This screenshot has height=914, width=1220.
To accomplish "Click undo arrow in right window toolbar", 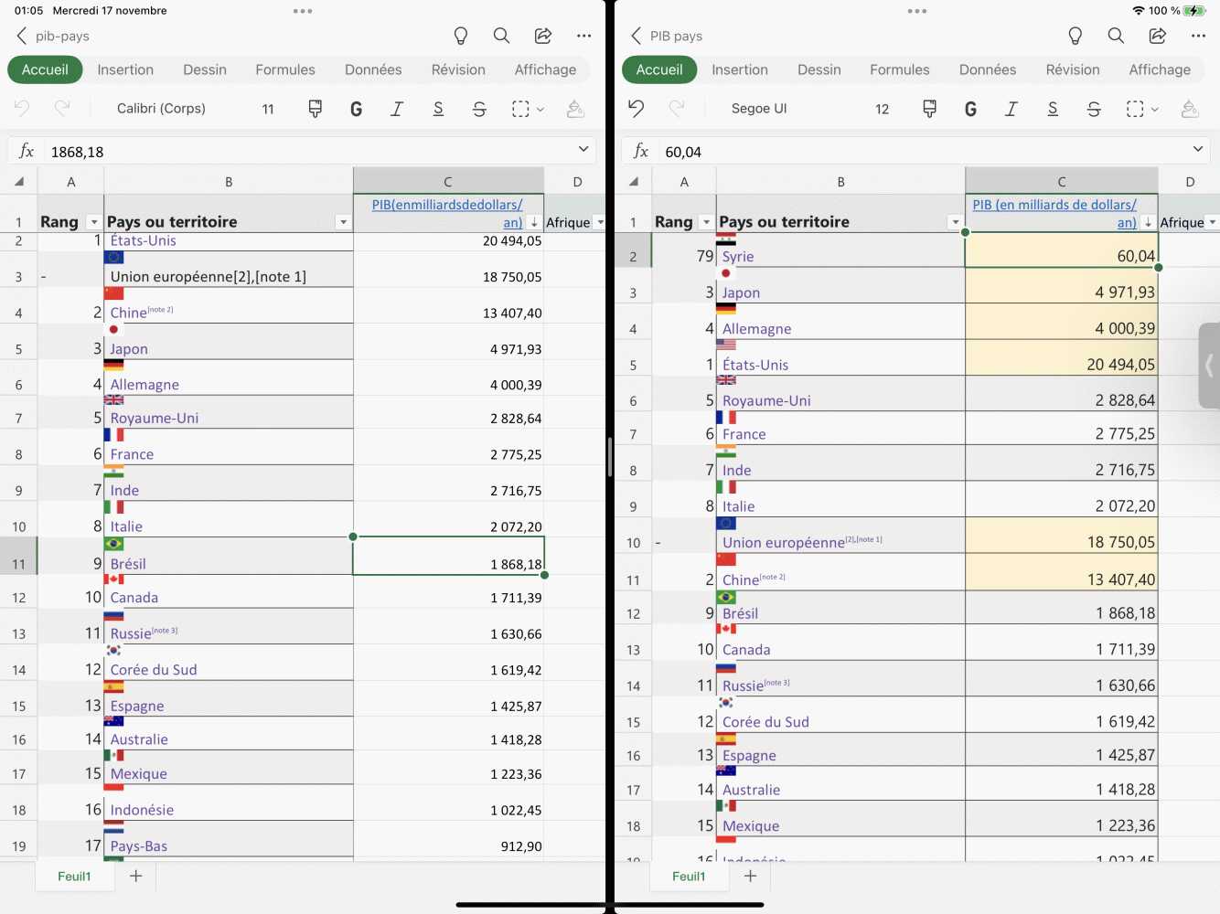I will (x=637, y=109).
